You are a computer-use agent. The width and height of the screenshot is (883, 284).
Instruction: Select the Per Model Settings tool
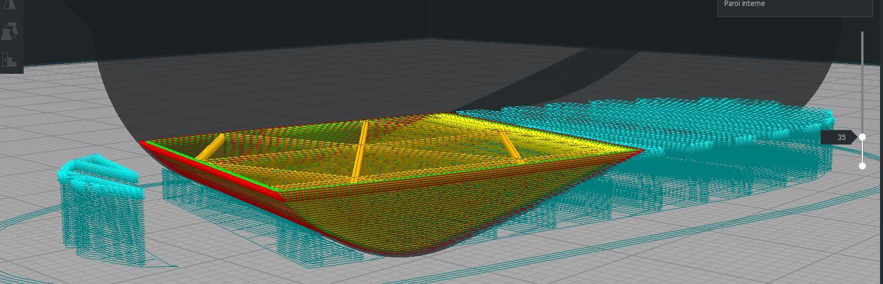(10, 31)
